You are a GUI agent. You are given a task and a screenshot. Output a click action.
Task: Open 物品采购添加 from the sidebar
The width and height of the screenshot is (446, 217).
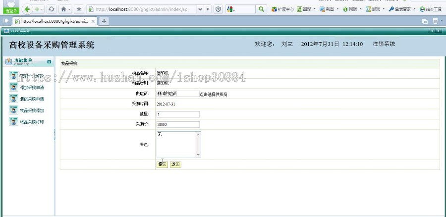(x=32, y=110)
